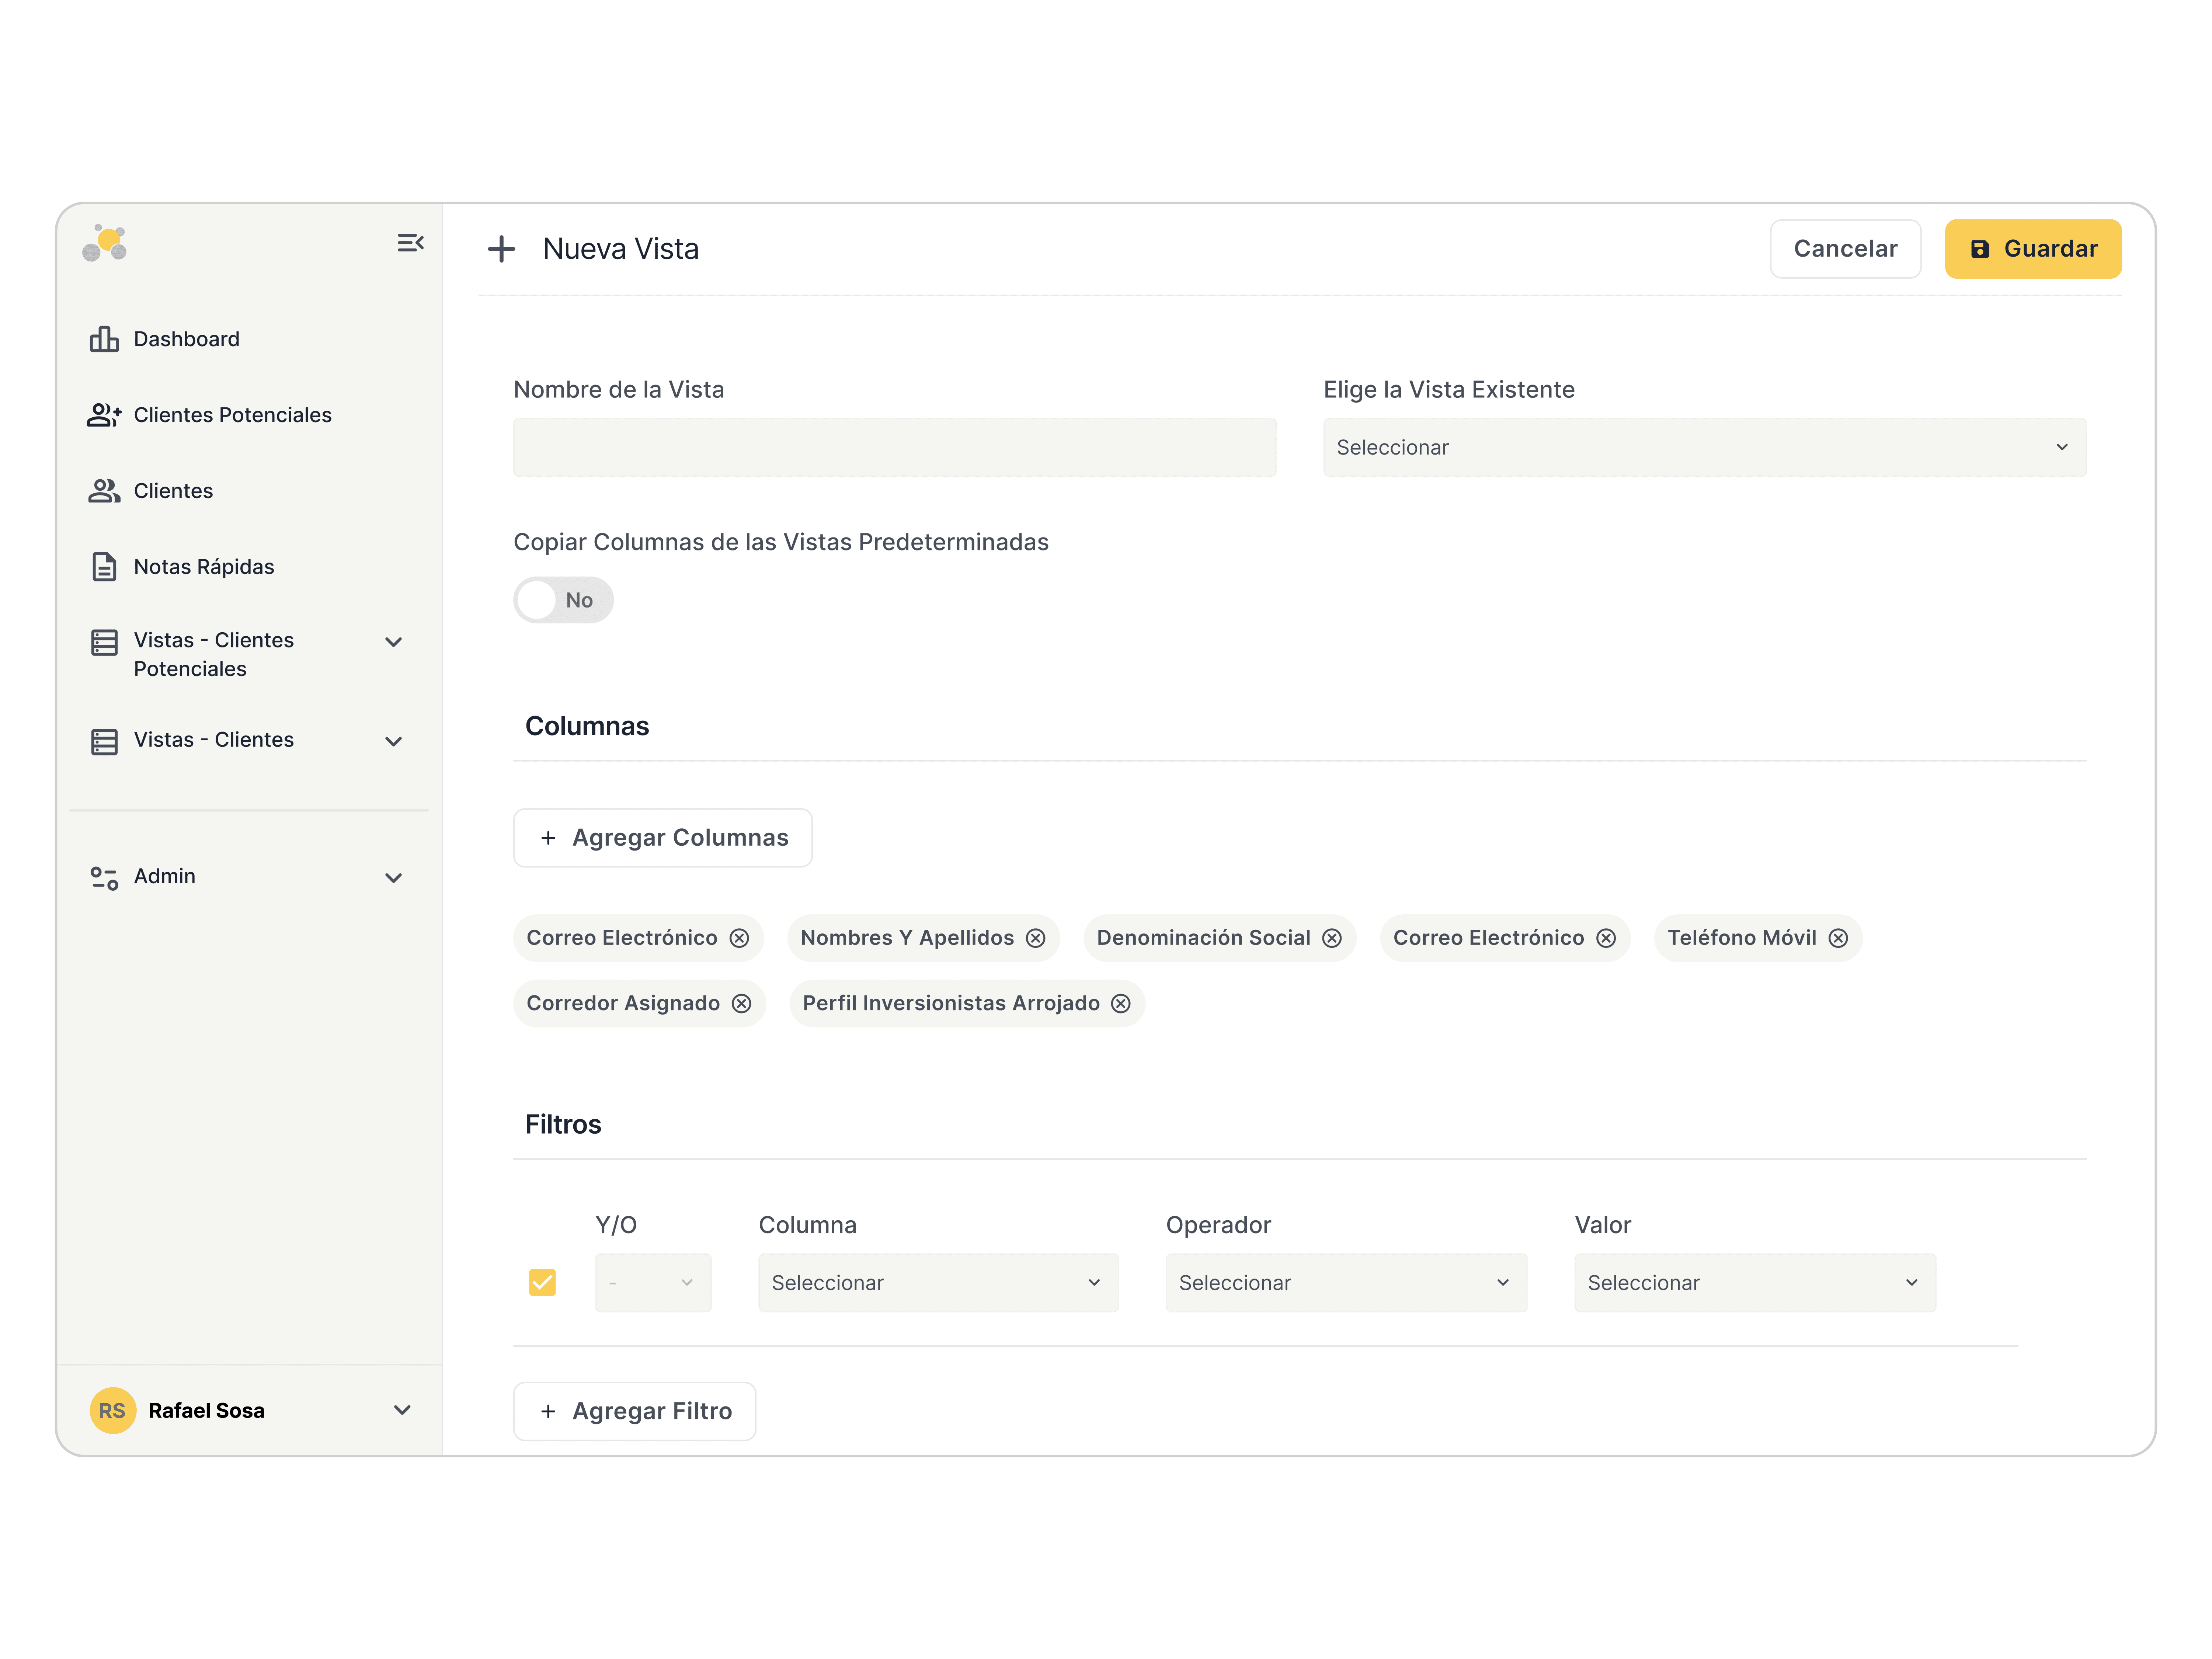Click the Perfil Inversionistas Arrojado chip label
Viewport: 2212px width, 1659px height.
[x=951, y=1004]
